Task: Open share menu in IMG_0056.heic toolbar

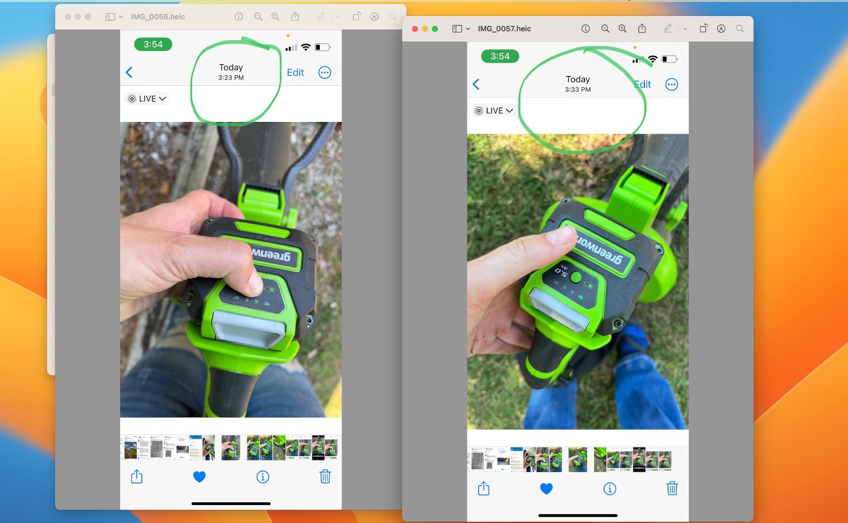Action: [x=295, y=16]
